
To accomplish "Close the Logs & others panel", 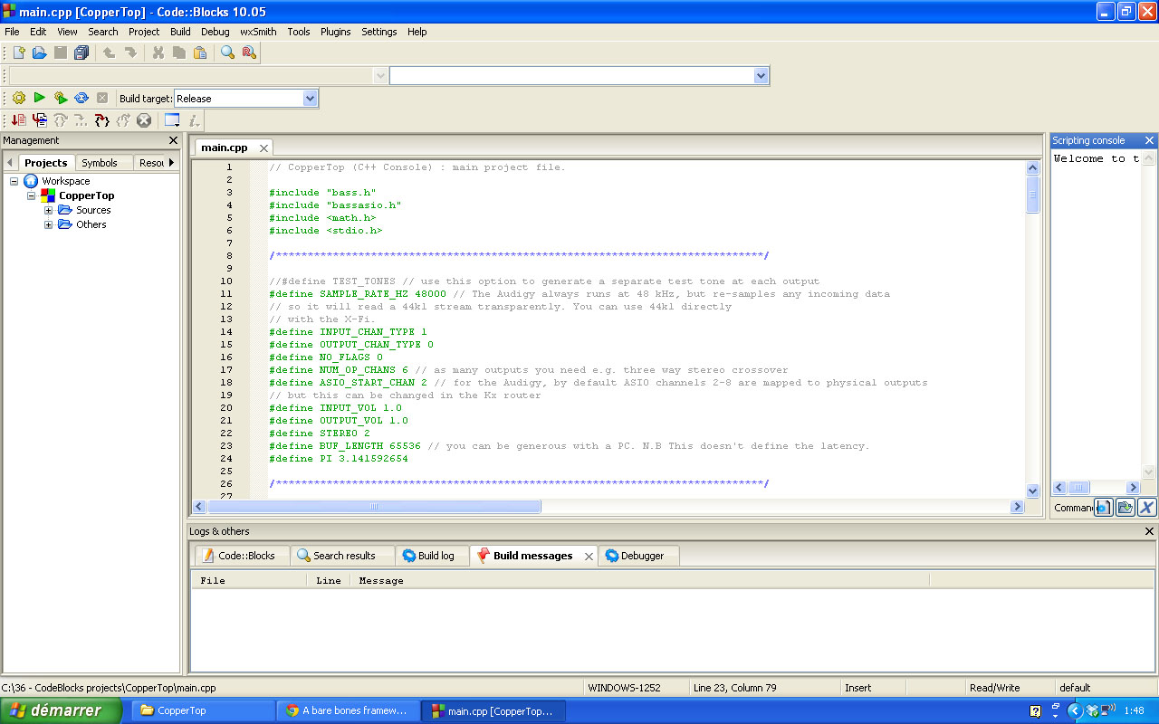I will [1150, 531].
